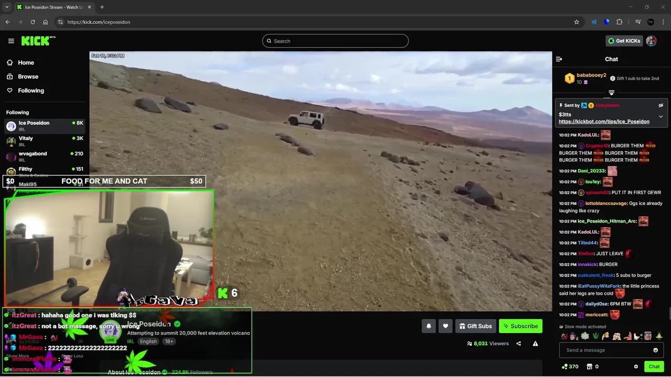Reload the page
This screenshot has height=377, width=671.
[33, 22]
